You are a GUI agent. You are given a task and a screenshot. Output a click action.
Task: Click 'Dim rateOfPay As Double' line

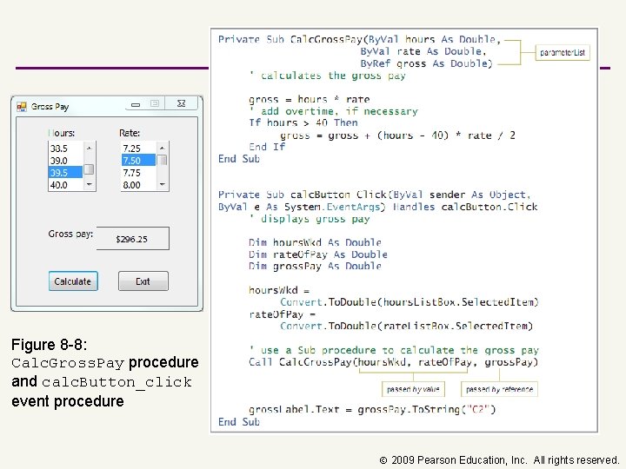tap(318, 254)
